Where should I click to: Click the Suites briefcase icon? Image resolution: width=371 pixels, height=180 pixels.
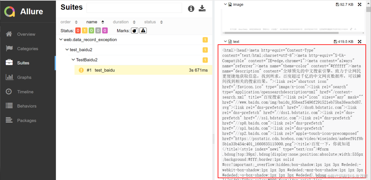9,63
